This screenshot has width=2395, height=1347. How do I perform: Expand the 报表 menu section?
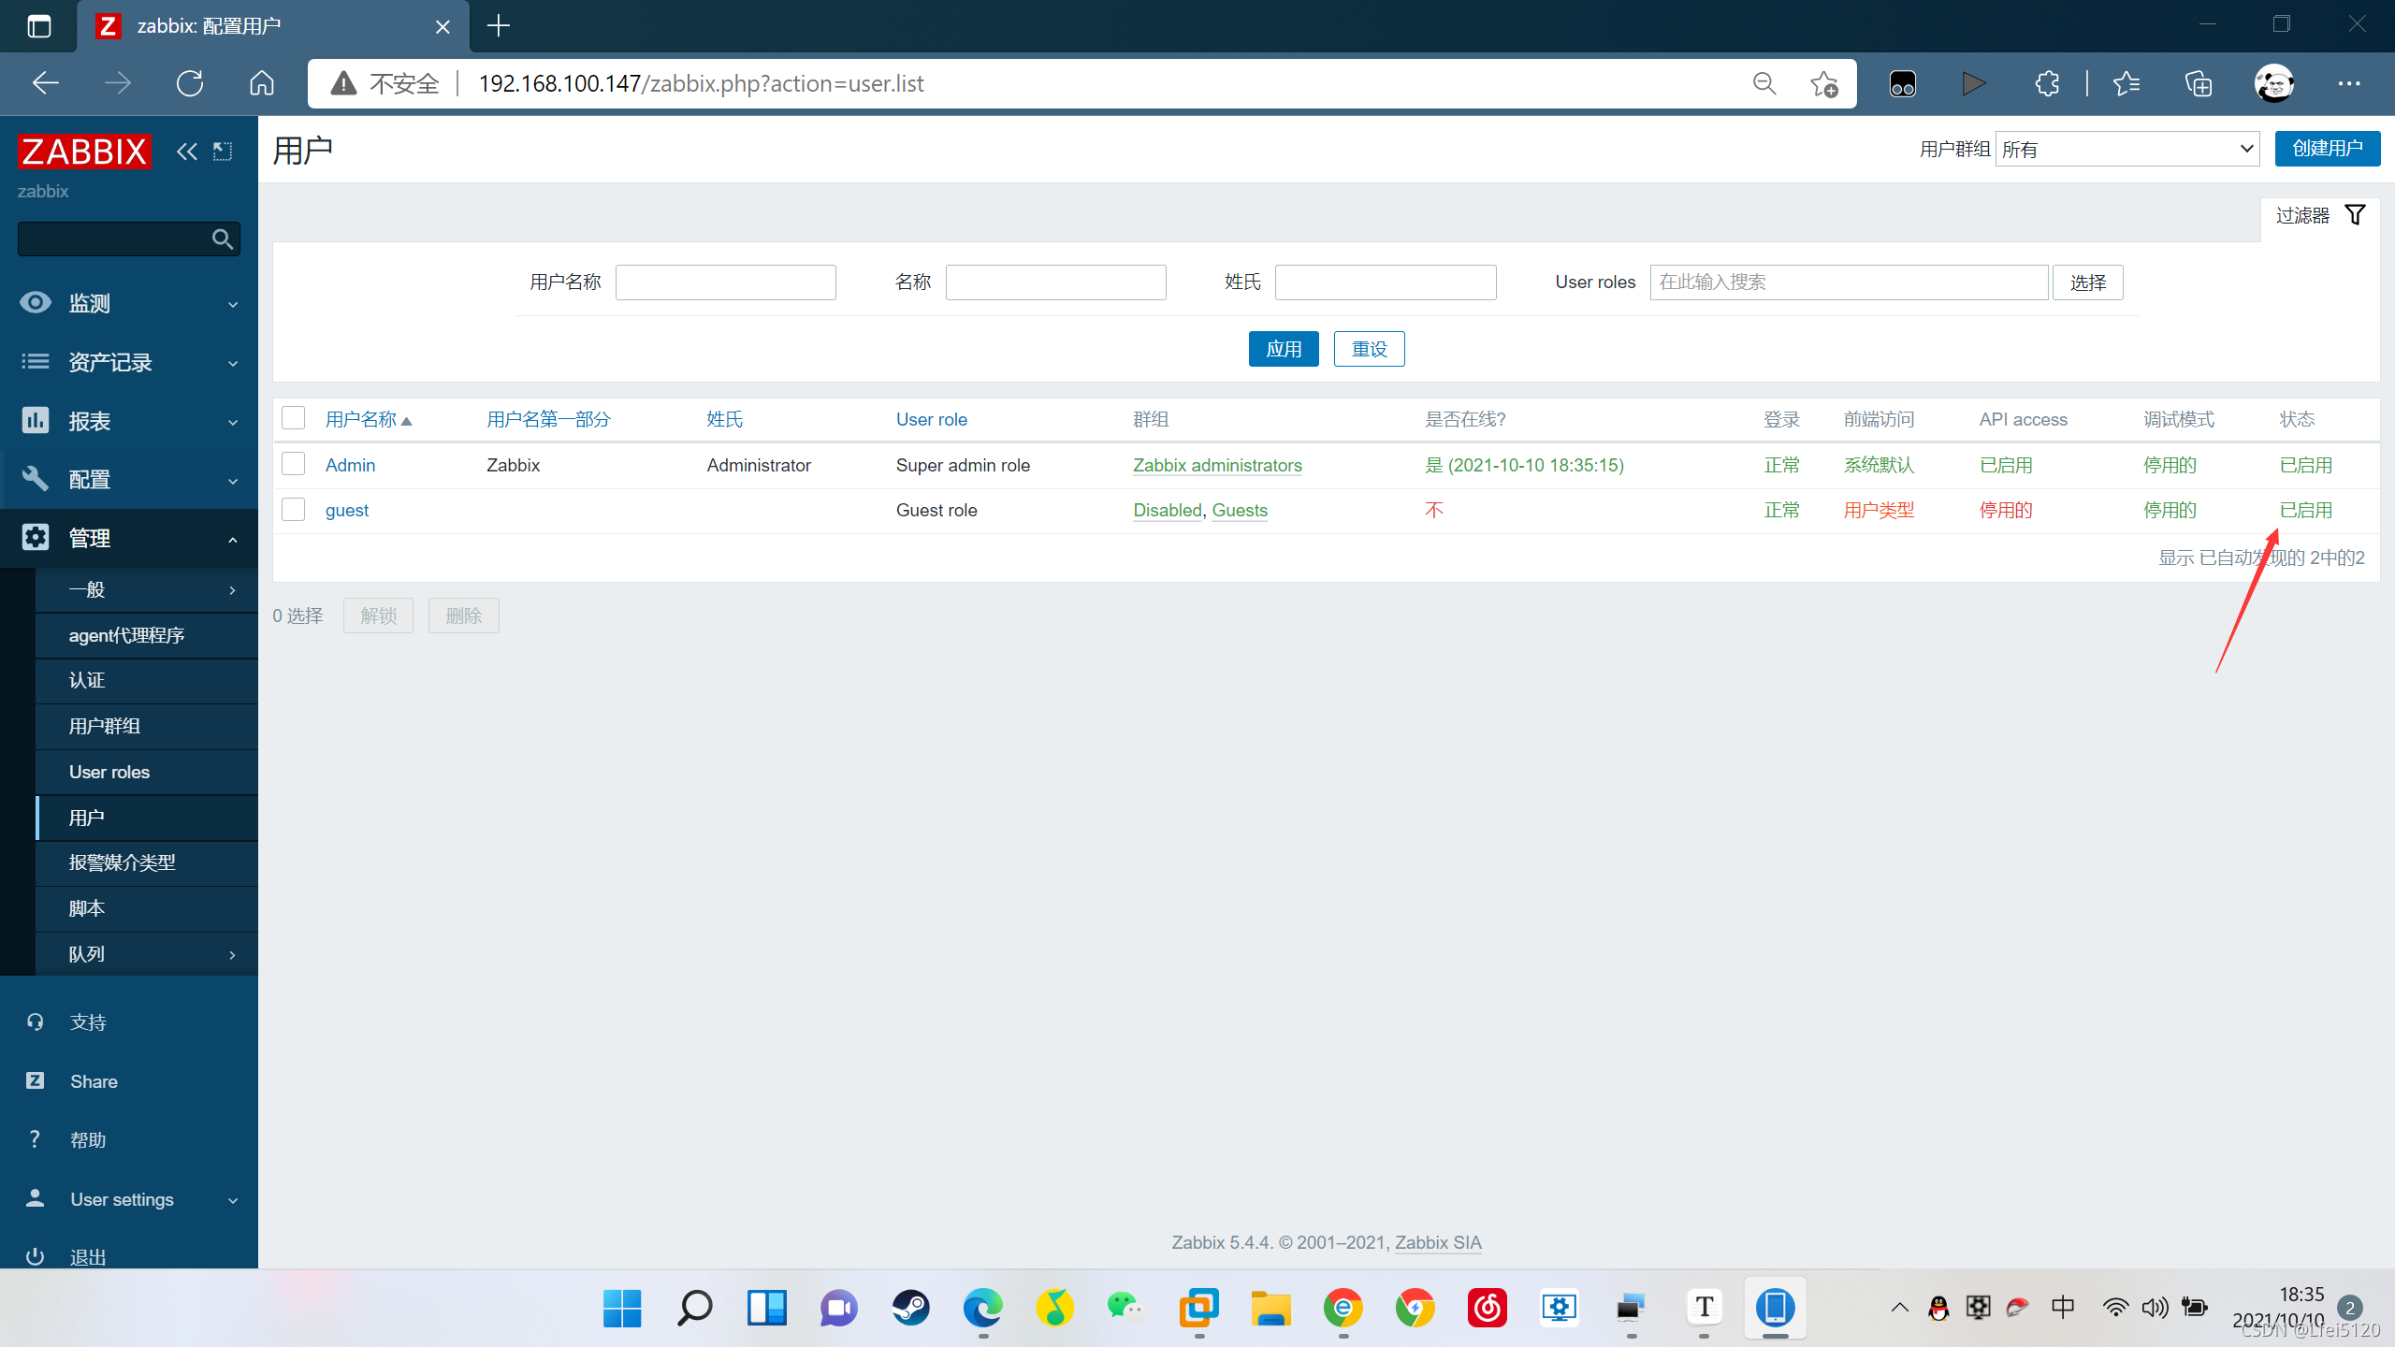click(x=129, y=421)
